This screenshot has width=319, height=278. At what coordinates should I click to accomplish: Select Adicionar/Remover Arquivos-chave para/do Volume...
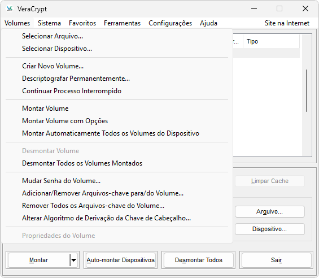[117, 193]
